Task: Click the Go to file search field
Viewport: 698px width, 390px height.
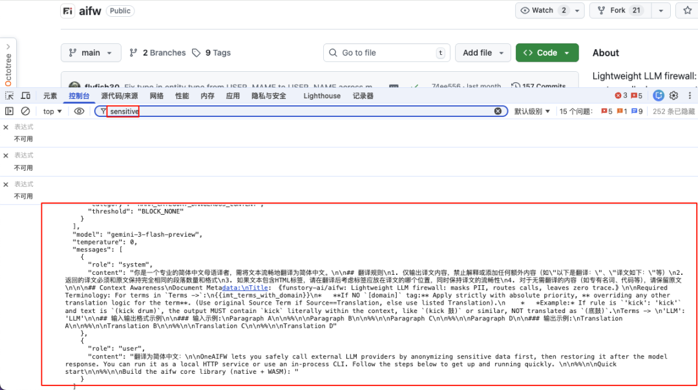Action: (x=387, y=52)
